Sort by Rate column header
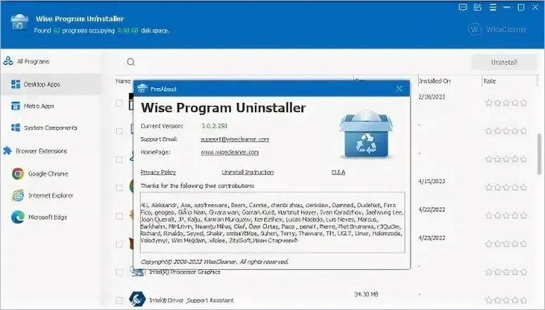Screen dimensions: 545x310 pos(489,81)
